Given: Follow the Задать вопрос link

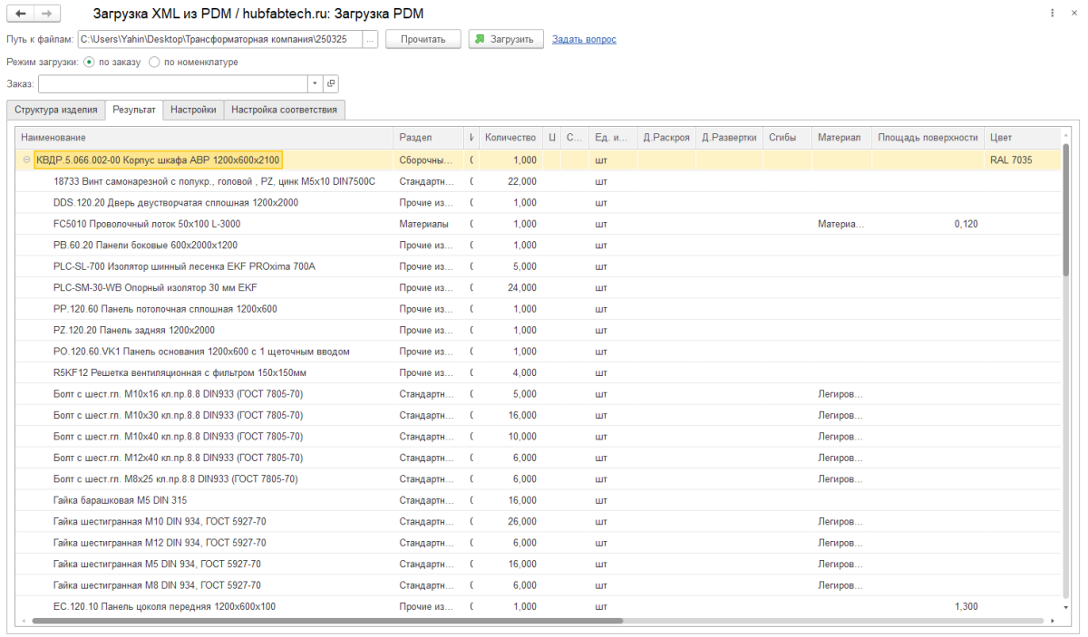Looking at the screenshot, I should [584, 40].
